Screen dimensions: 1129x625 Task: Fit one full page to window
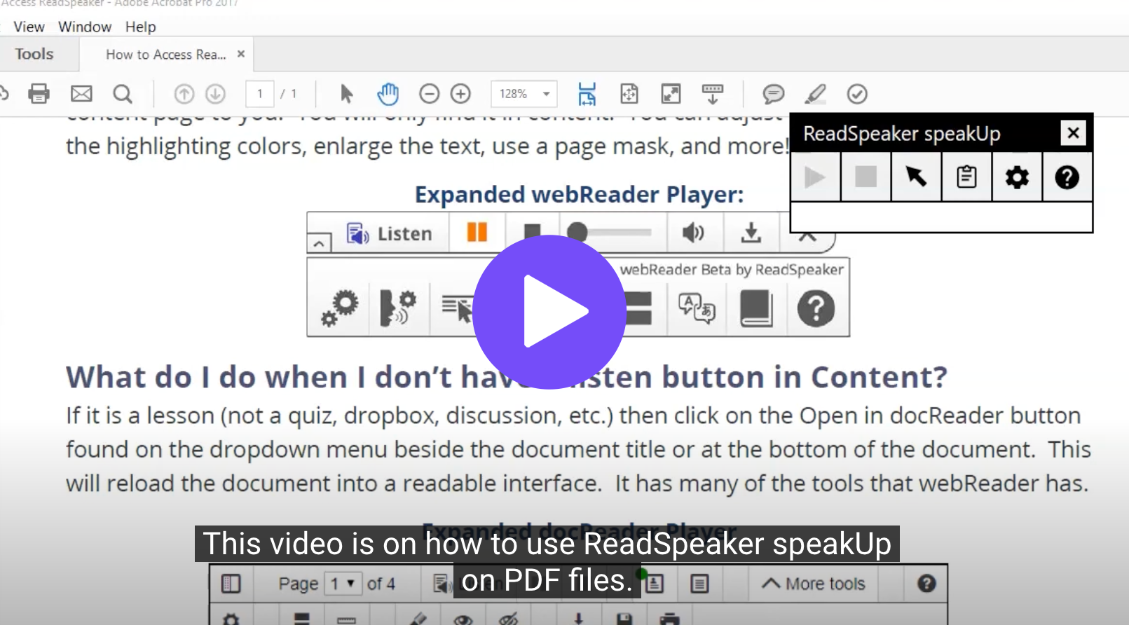tap(629, 93)
